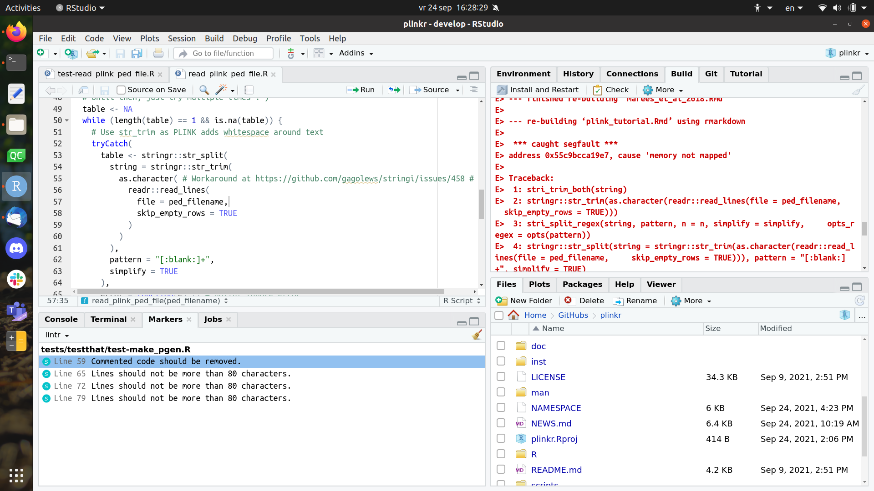Screen dimensions: 874x491
Task: Click the Go to file/function search field
Action: [223, 53]
